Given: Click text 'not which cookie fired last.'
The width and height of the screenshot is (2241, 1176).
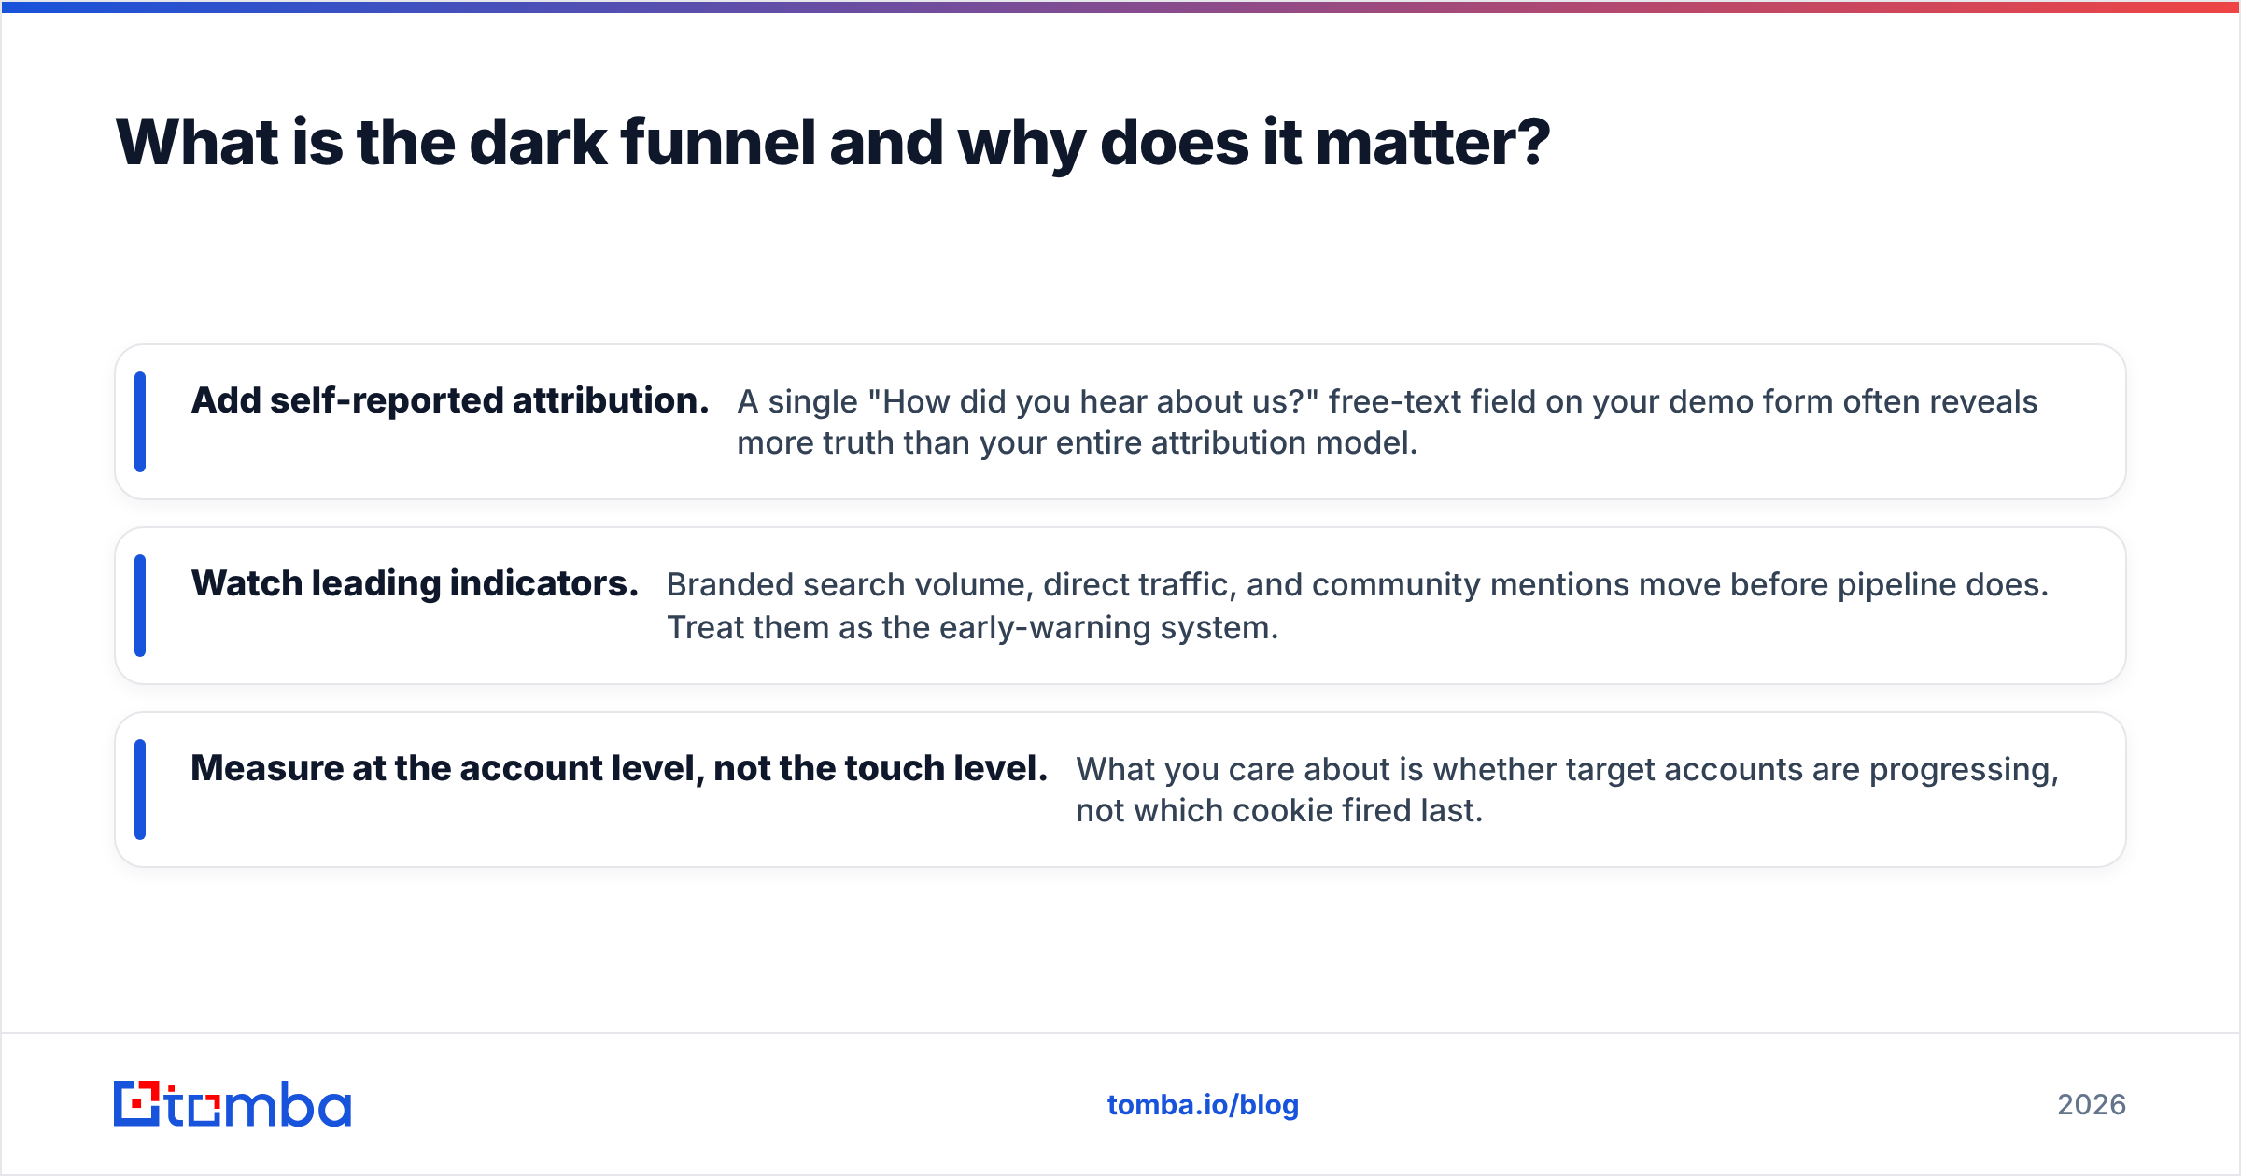Looking at the screenshot, I should [1279, 810].
